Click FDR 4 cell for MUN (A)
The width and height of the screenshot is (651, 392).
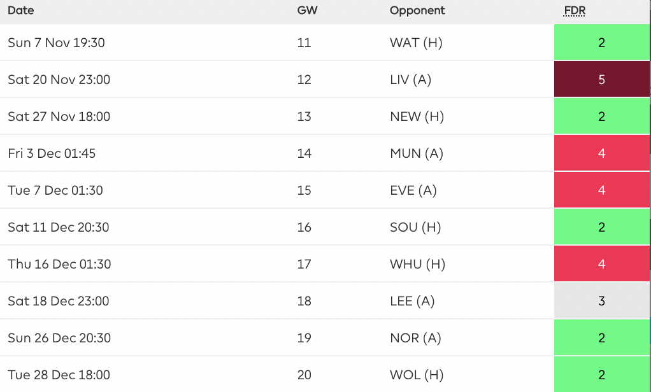[601, 153]
